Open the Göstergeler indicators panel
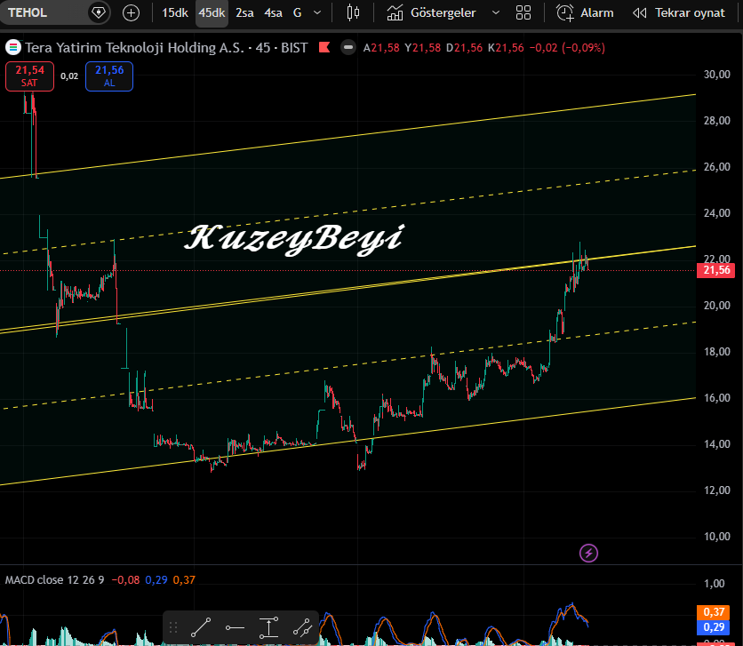Screen dimensions: 743x646 pos(431,12)
